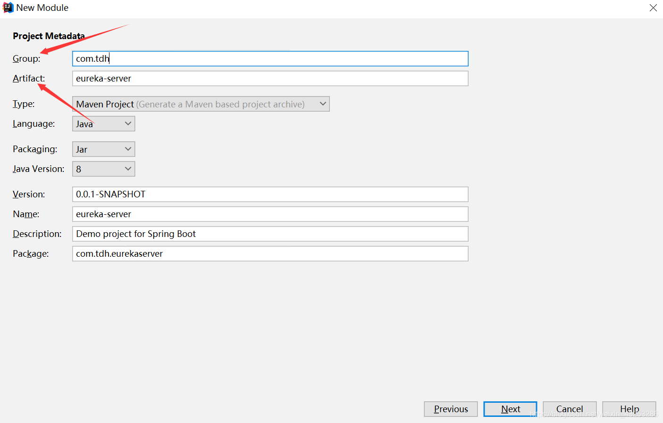Open the Help button
663x423 pixels.
point(629,409)
